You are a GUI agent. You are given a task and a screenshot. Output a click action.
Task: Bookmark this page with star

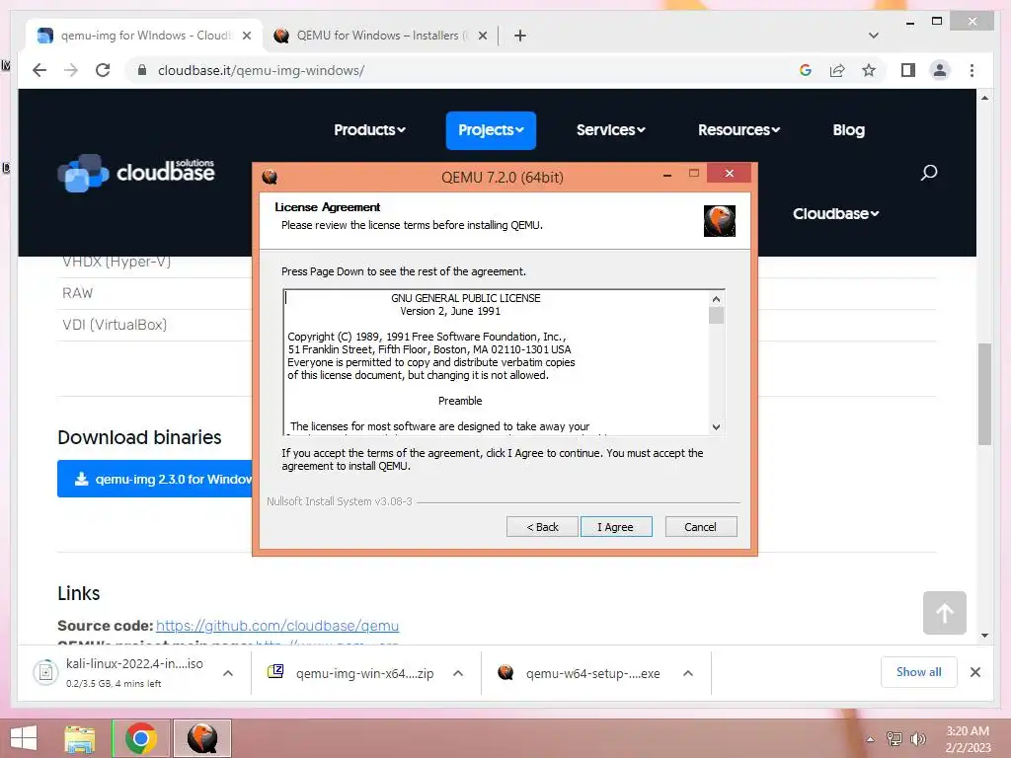click(869, 70)
